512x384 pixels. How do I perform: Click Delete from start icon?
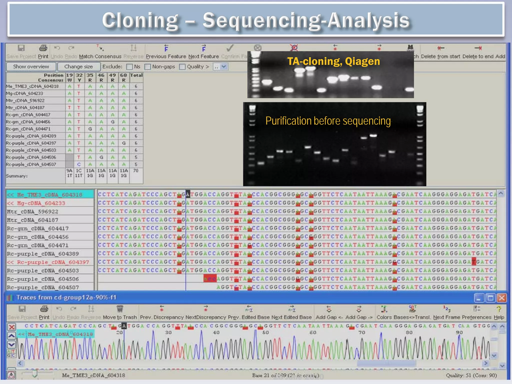(x=440, y=48)
